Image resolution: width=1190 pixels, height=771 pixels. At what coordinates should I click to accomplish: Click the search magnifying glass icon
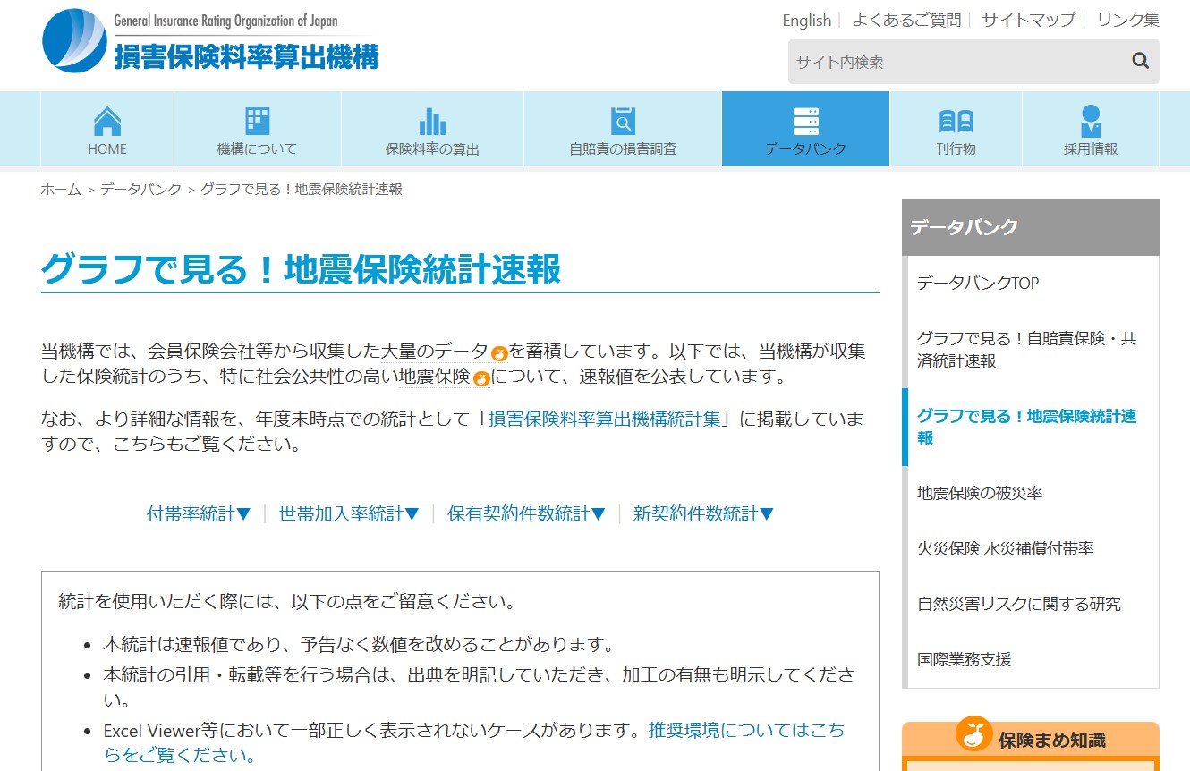coord(1140,61)
